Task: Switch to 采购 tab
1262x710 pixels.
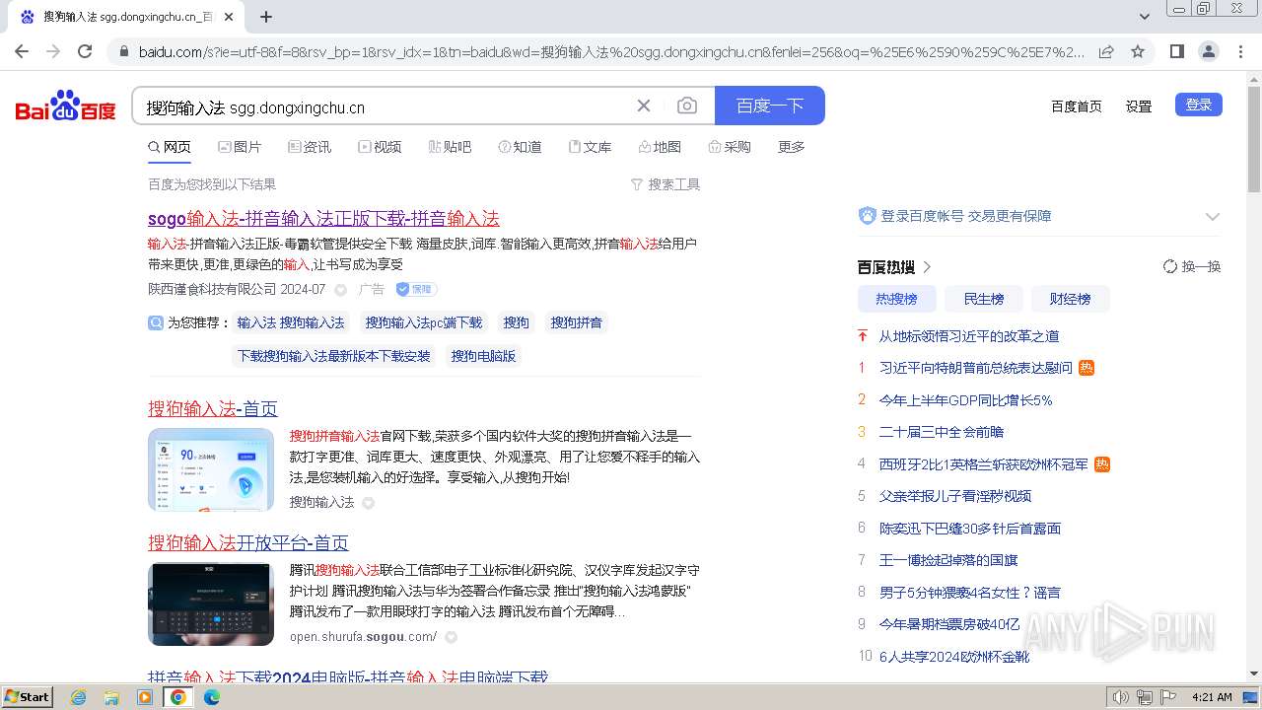Action: click(730, 147)
